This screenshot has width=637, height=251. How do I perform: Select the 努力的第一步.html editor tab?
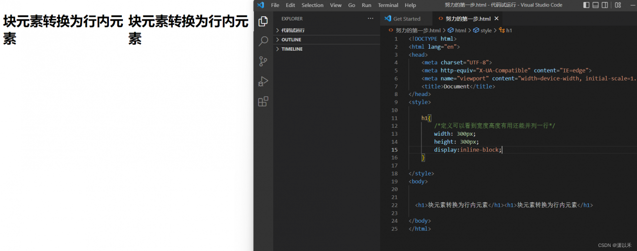[x=468, y=19]
